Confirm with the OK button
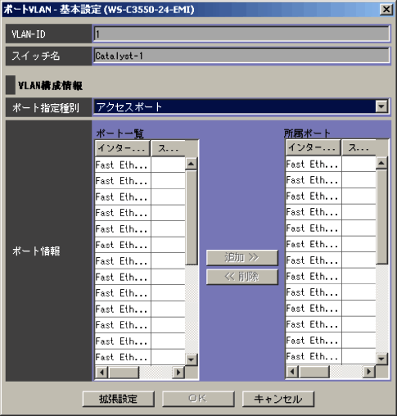The width and height of the screenshot is (397, 416). click(198, 399)
